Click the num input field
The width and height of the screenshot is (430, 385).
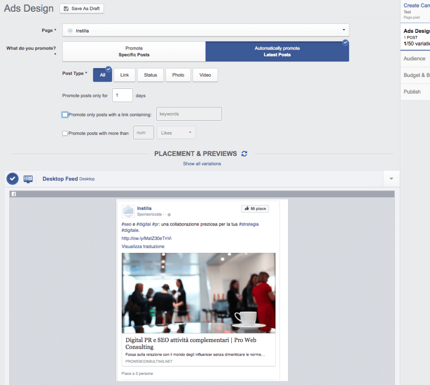tap(144, 133)
